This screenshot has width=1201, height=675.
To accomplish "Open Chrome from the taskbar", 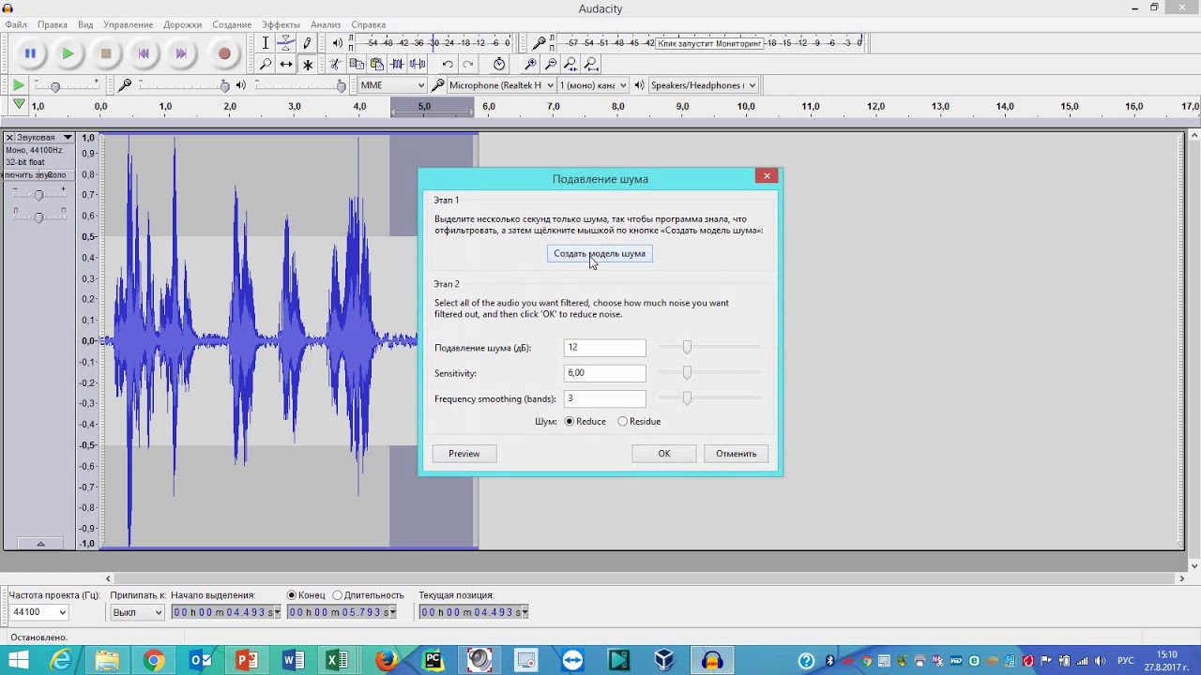I will click(x=154, y=661).
